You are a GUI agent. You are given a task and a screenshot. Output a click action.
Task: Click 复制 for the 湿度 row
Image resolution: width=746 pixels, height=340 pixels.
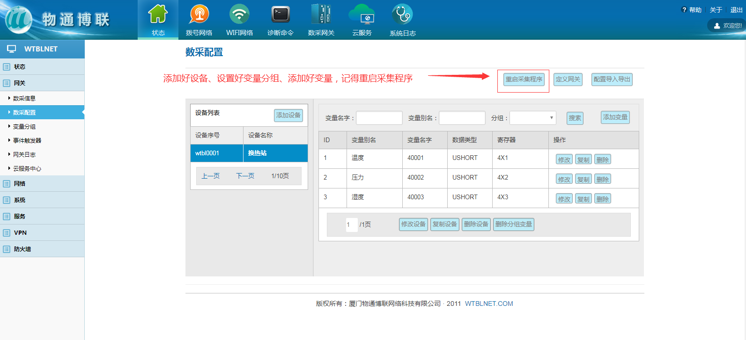584,199
